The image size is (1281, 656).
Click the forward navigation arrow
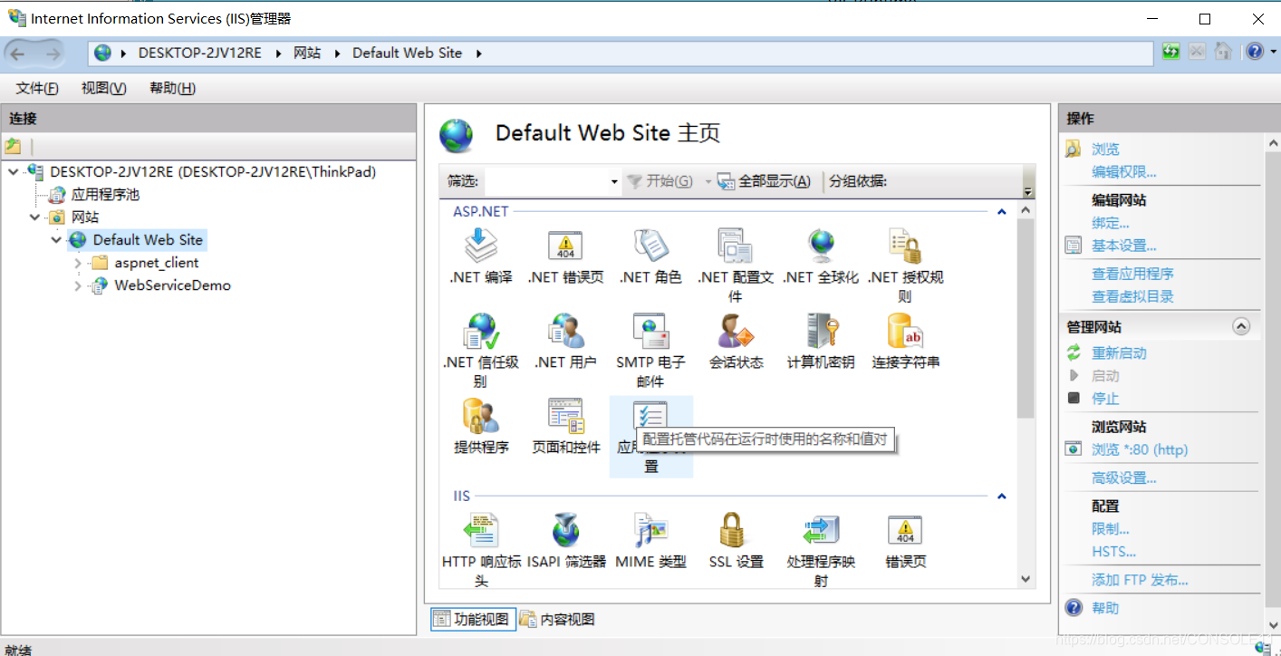(53, 53)
